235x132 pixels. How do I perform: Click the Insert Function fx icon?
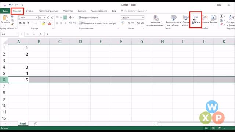pos(40,34)
